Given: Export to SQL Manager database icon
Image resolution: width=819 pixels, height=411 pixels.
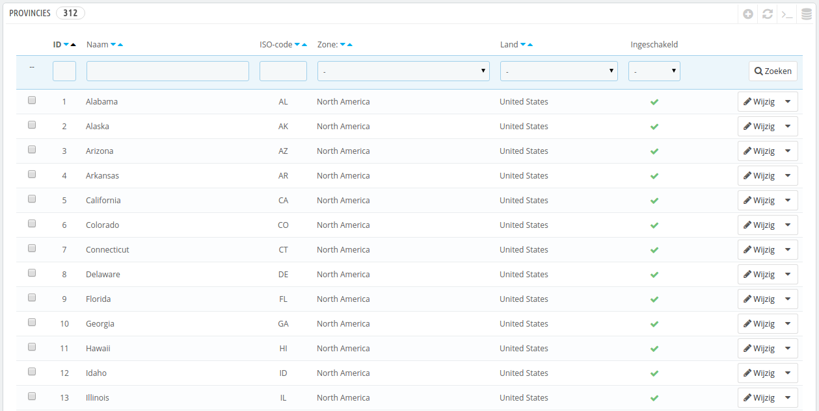Looking at the screenshot, I should point(807,14).
